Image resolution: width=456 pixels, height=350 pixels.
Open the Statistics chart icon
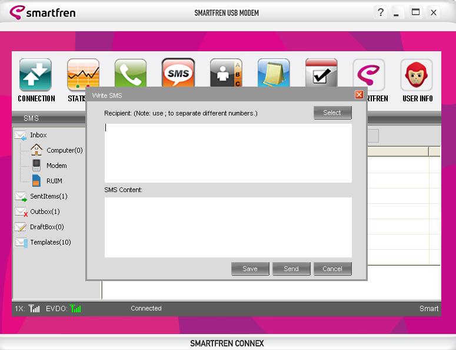tap(83, 73)
